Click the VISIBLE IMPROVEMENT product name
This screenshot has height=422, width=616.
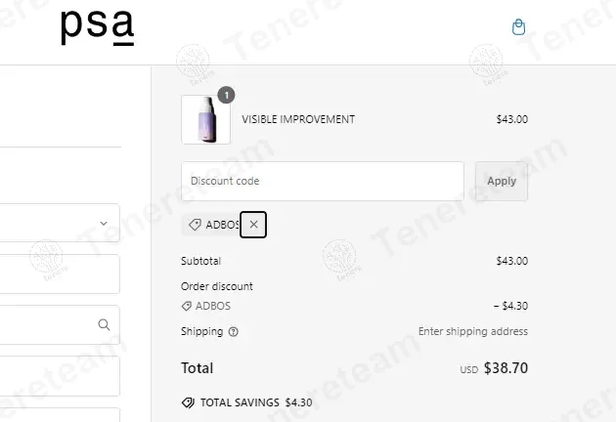click(x=298, y=120)
